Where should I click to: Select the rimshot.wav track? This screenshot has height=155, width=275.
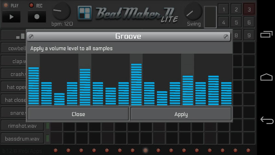pos(22,126)
